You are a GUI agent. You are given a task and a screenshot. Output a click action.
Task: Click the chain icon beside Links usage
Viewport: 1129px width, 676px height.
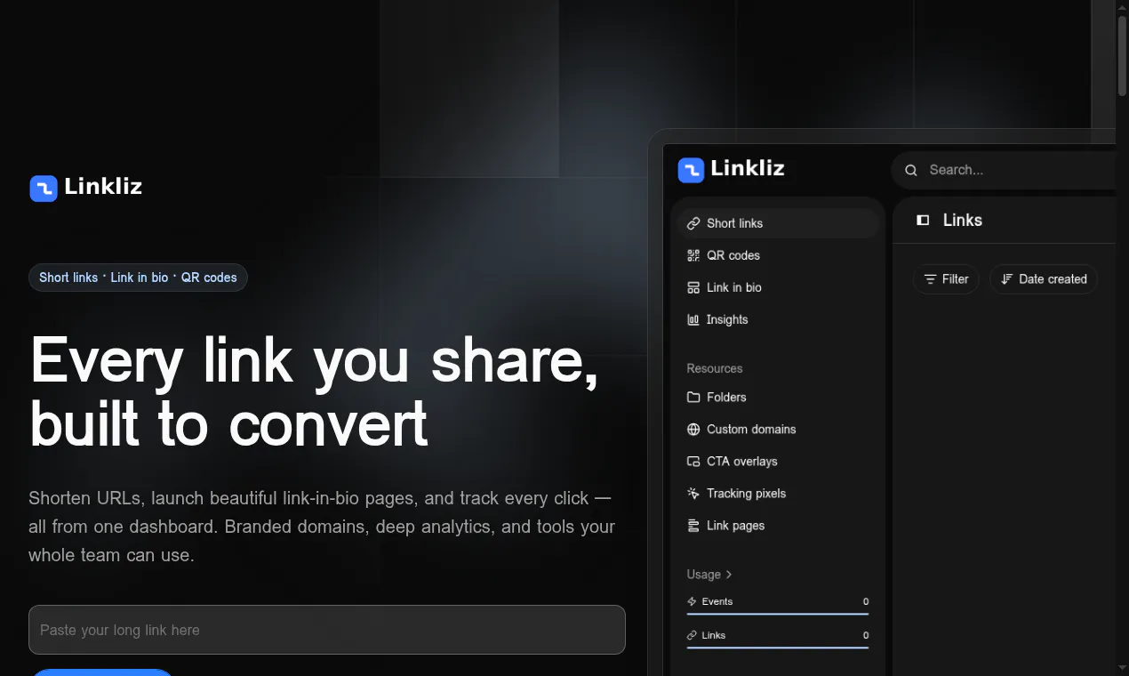[693, 635]
